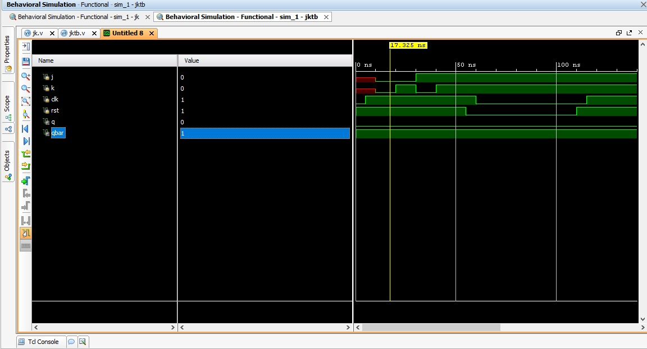Jump to previous transition

point(25,154)
